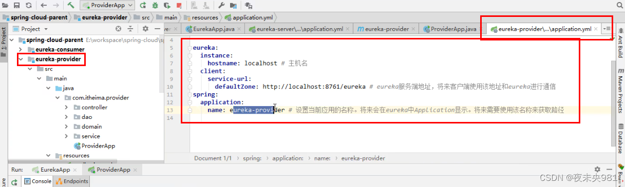Show the hidden tabs list dropdown
The image size is (625, 187).
607,29
